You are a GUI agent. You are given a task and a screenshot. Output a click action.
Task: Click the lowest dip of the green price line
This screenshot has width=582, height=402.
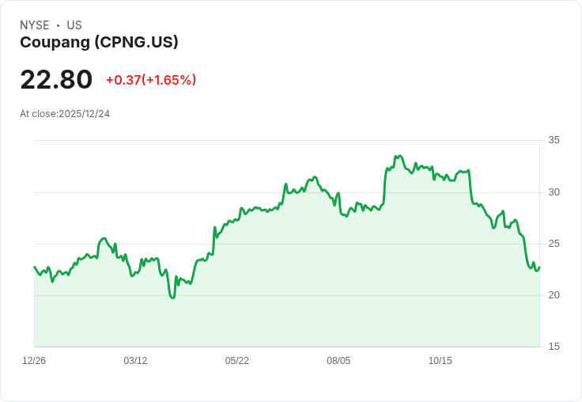172,298
